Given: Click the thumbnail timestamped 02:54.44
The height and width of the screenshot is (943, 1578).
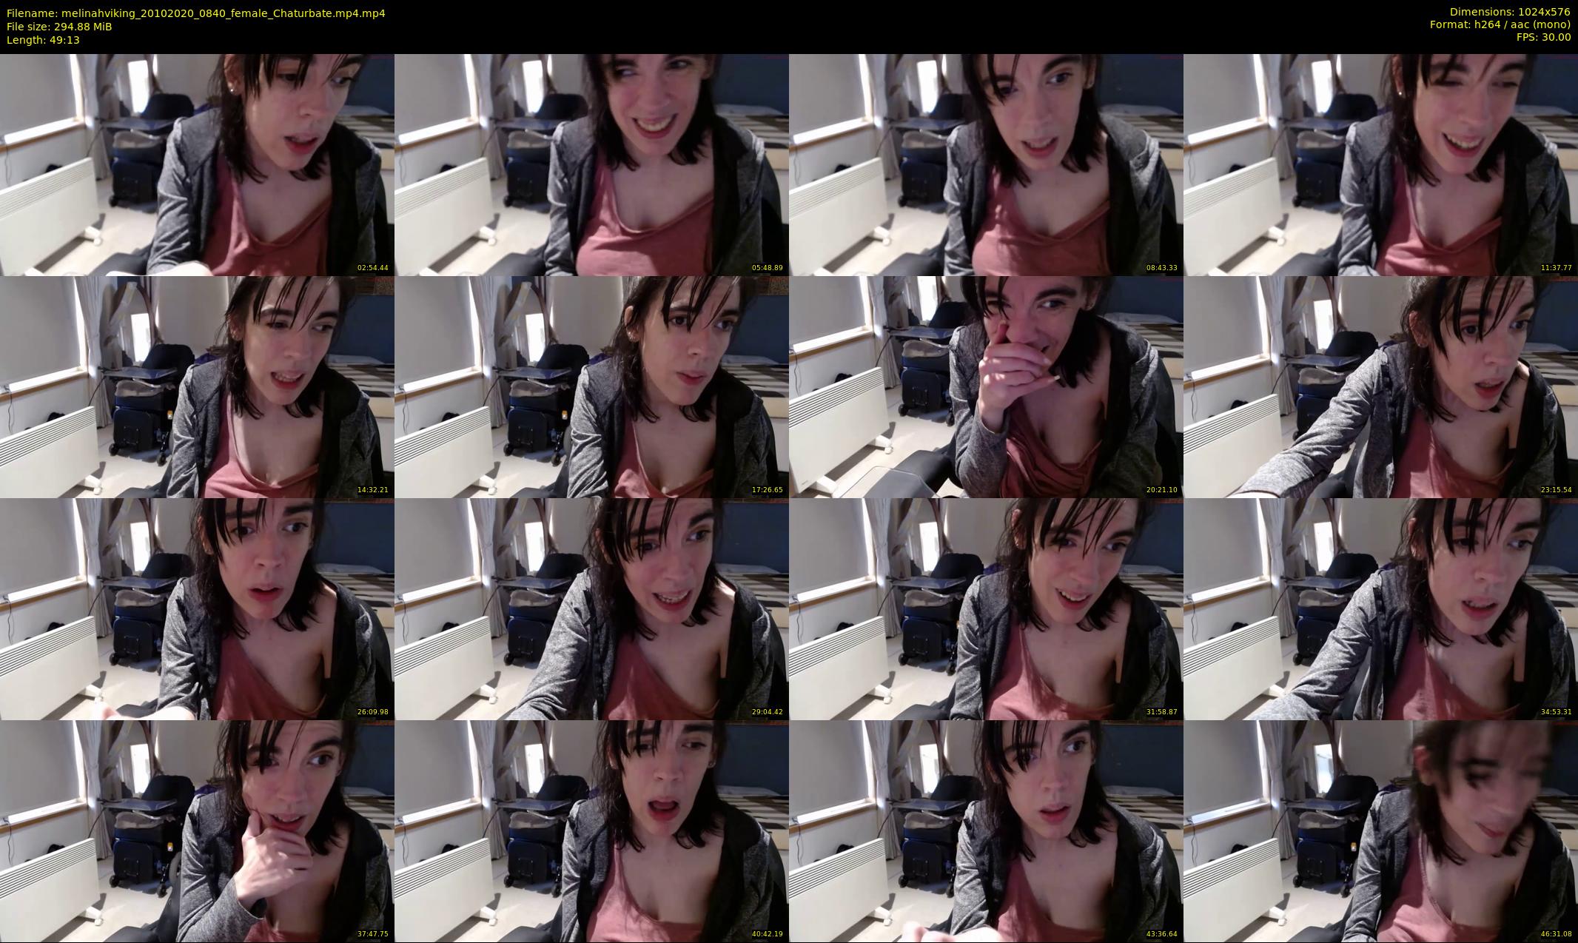Looking at the screenshot, I should tap(197, 164).
